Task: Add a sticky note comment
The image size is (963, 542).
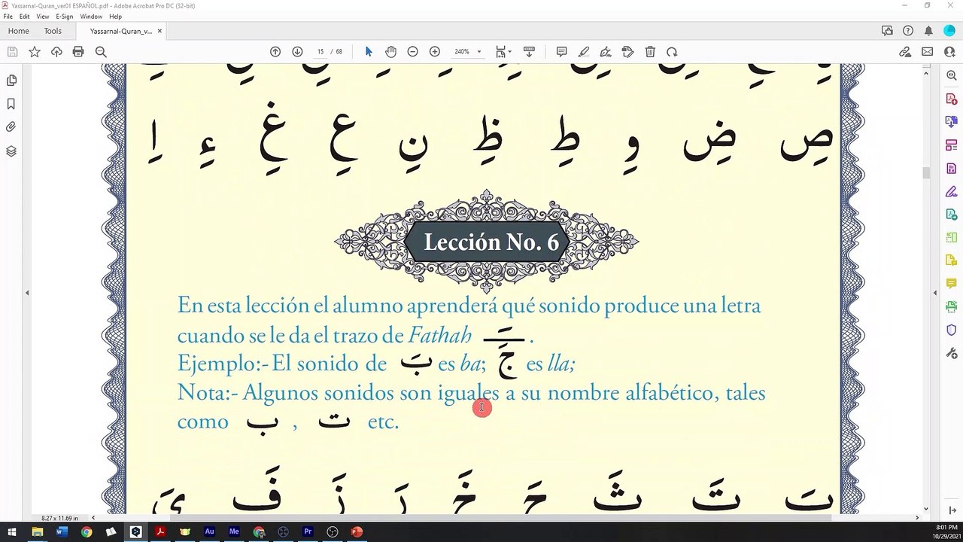Action: [x=561, y=52]
